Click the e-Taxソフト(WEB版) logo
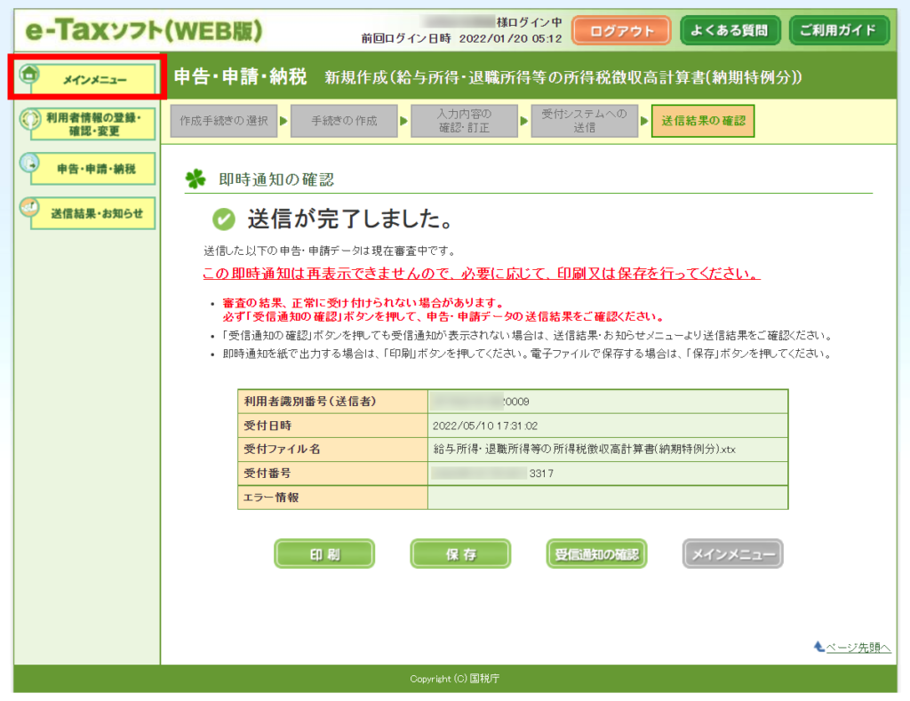This screenshot has height=701, width=910. pos(144,31)
